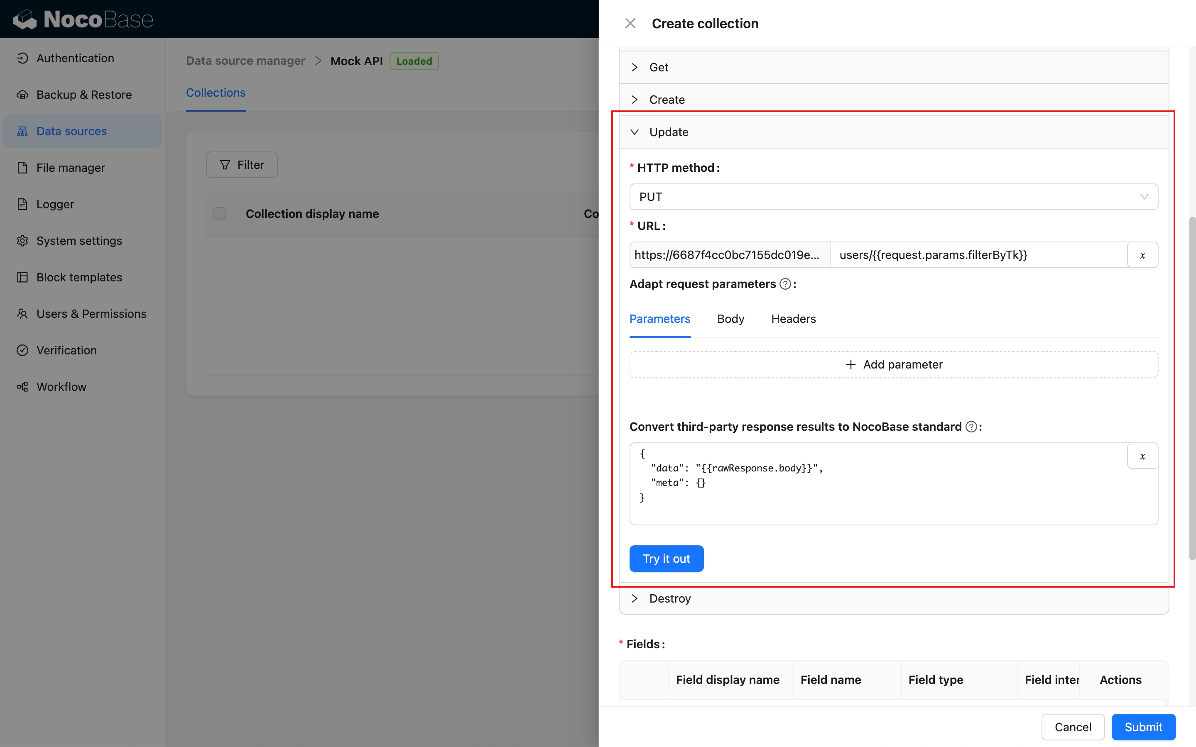
Task: Click the NocoBase logo icon
Action: (25, 20)
